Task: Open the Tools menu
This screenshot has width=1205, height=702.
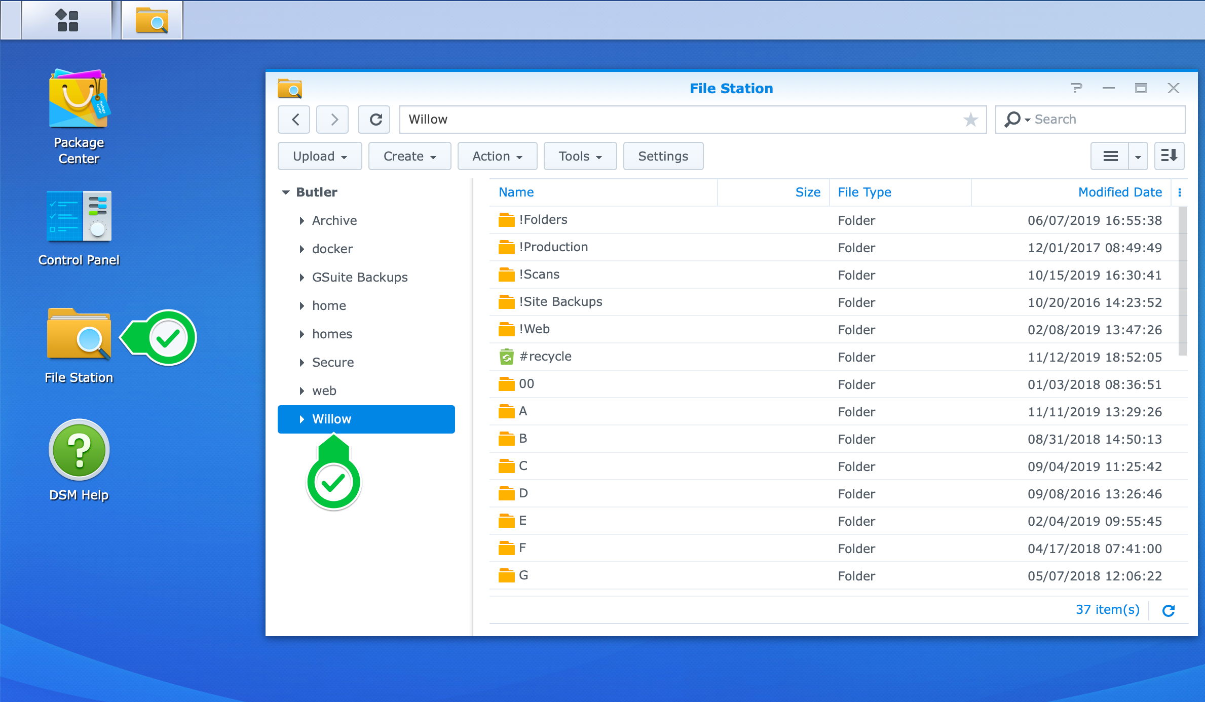Action: click(580, 156)
